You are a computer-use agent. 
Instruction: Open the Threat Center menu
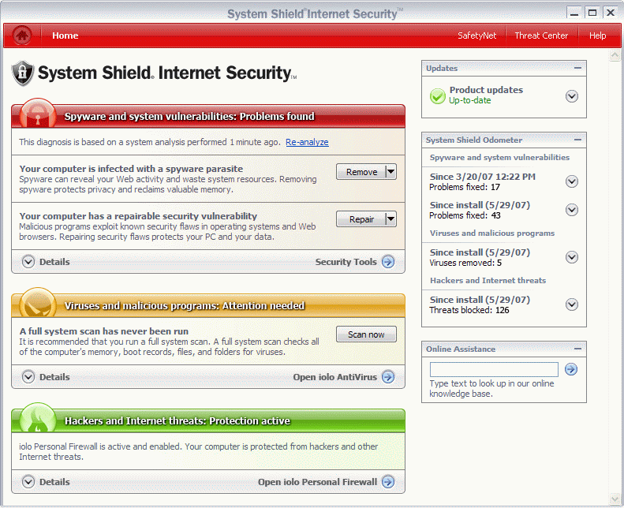[541, 35]
